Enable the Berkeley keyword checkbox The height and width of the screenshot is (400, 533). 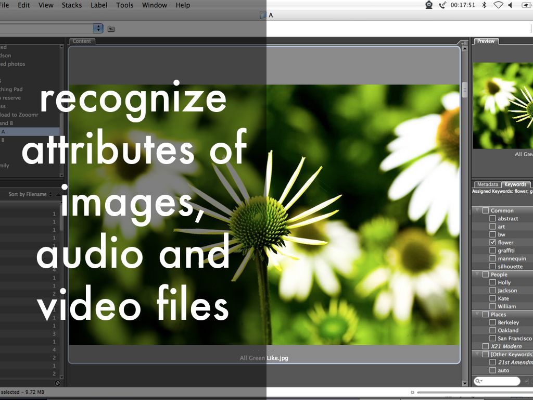pyautogui.click(x=492, y=322)
